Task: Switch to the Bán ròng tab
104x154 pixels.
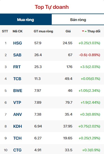Action: tap(78, 19)
